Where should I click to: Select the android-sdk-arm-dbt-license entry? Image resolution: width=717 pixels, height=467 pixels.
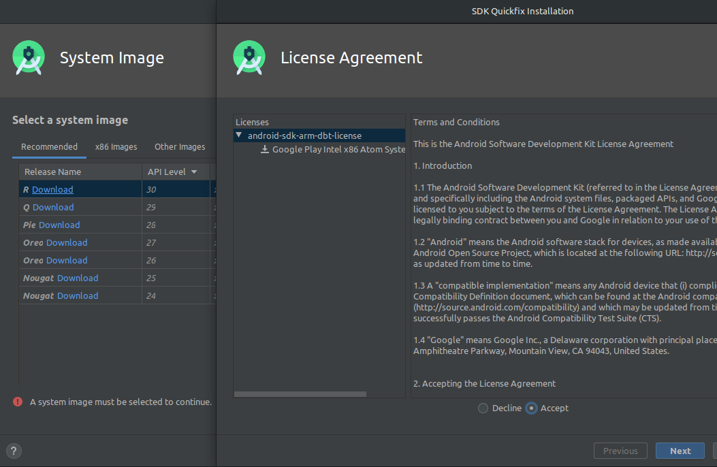(x=319, y=135)
